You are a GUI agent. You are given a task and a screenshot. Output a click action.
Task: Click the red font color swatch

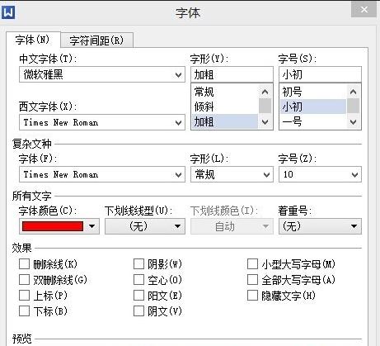pyautogui.click(x=53, y=226)
